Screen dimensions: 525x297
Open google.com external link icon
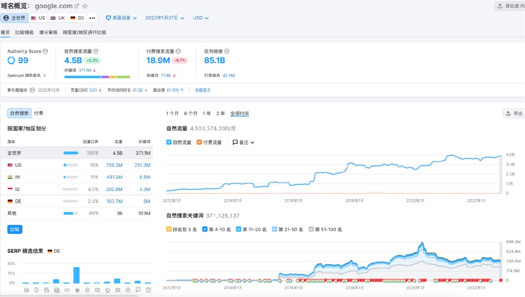77,6
